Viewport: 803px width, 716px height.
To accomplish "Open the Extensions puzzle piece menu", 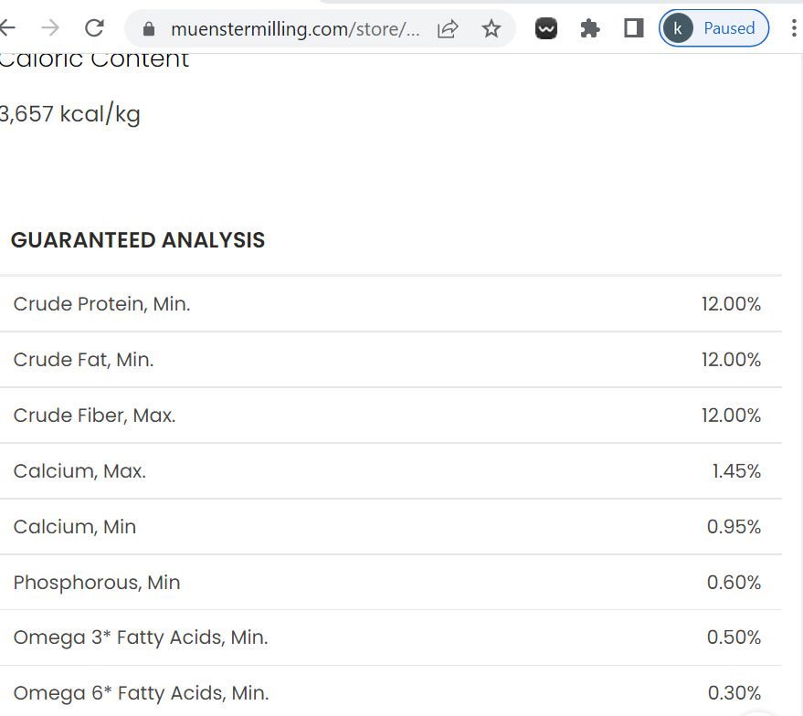I will coord(590,29).
